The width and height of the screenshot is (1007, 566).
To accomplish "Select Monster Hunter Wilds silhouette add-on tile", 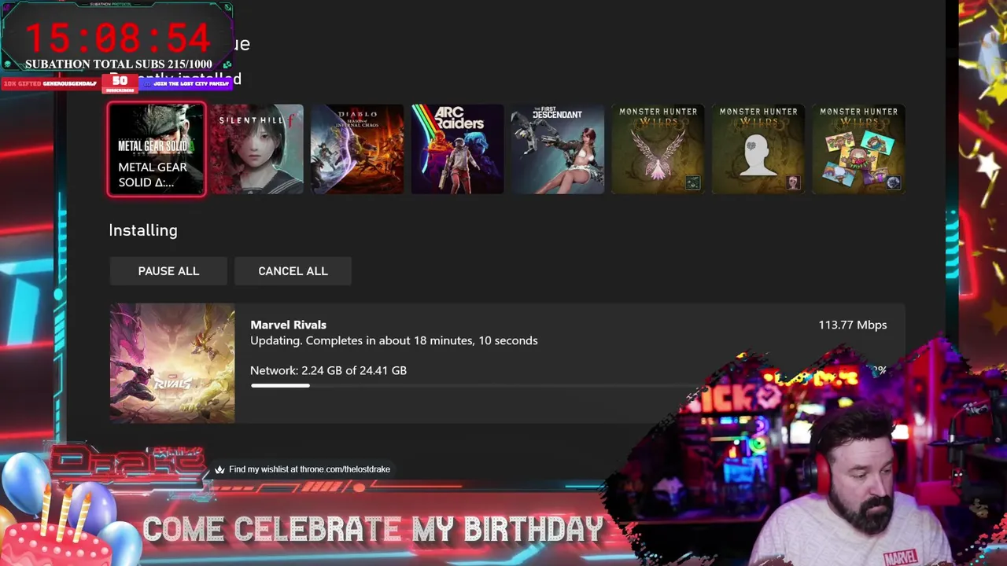I will pos(758,149).
